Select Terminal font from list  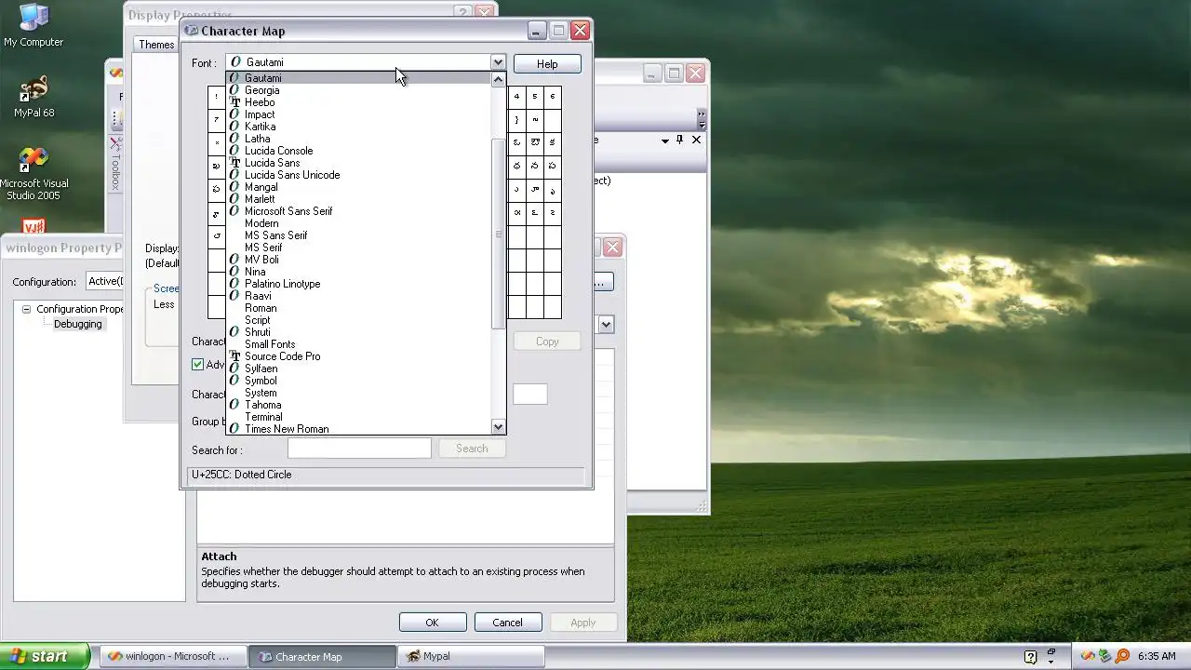click(x=358, y=417)
